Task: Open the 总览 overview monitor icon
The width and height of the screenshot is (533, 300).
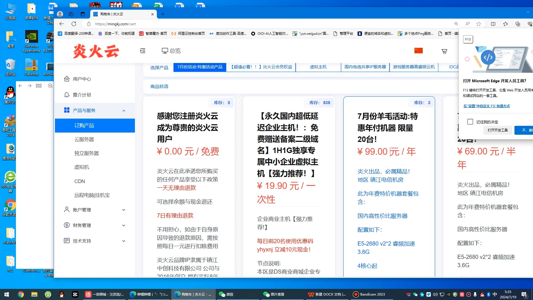Action: (165, 51)
